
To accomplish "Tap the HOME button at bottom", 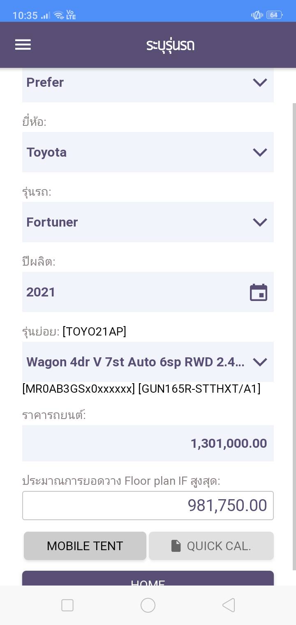I will tap(148, 580).
